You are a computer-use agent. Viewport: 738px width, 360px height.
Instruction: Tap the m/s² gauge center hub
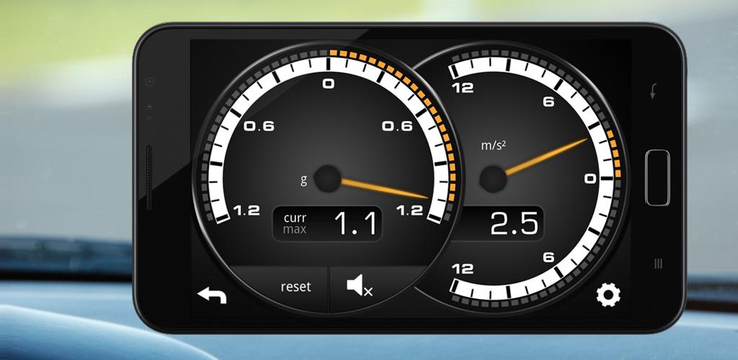coord(493,179)
